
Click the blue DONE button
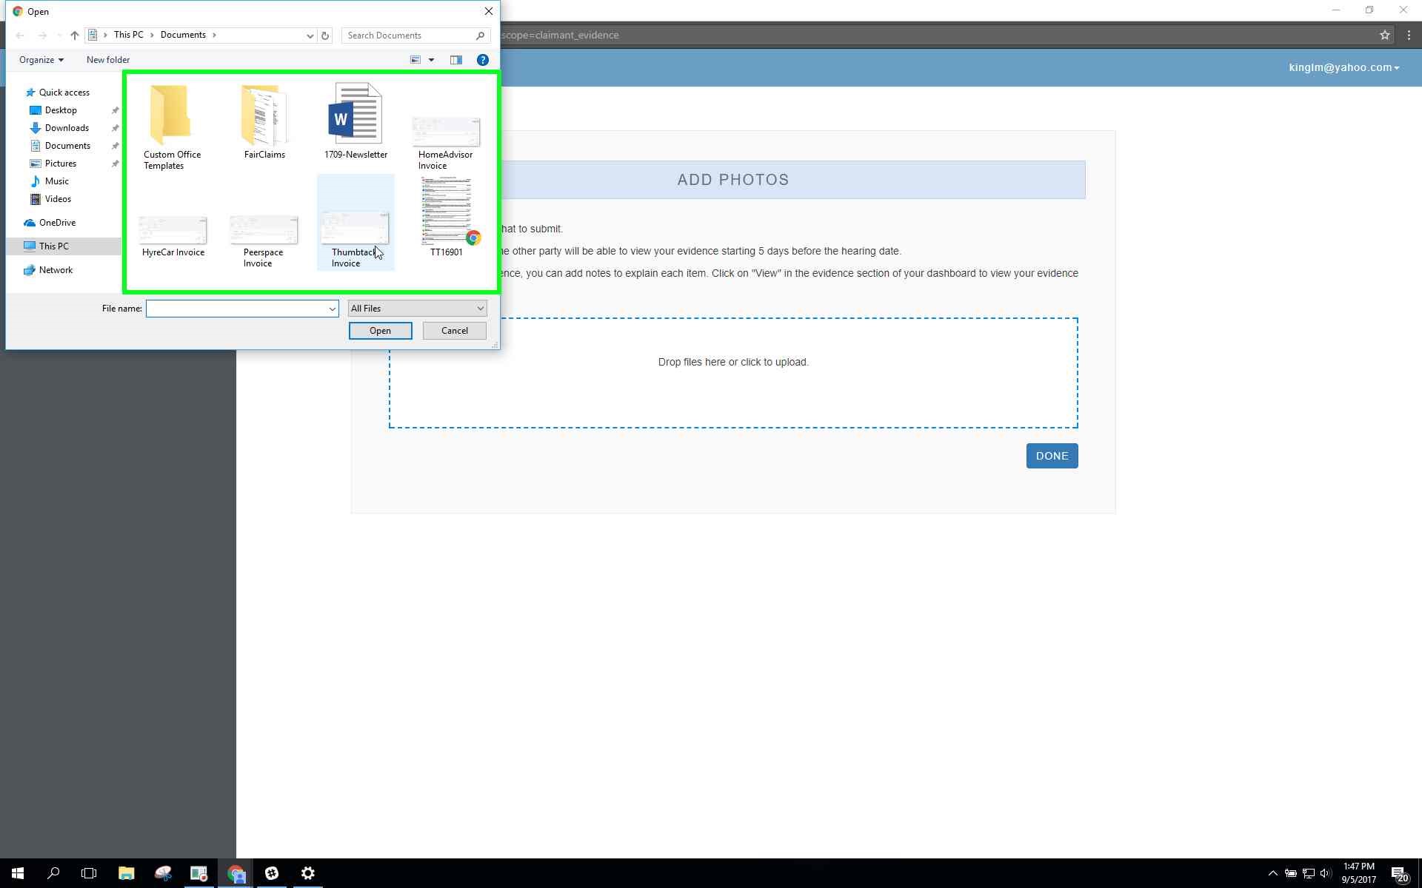(x=1052, y=456)
